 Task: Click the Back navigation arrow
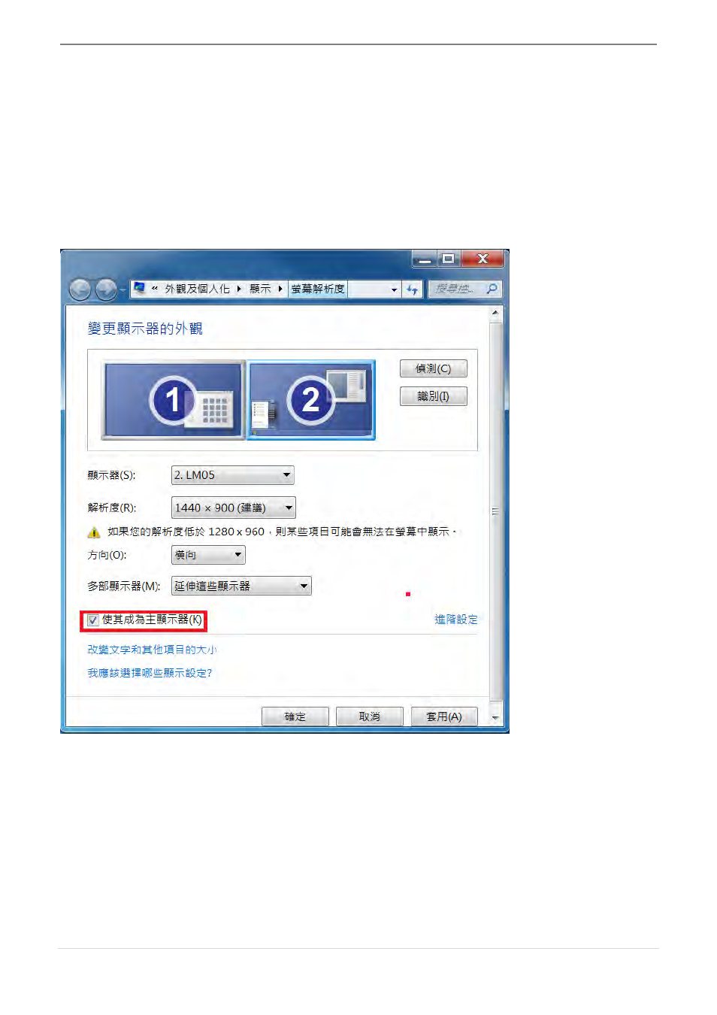click(80, 289)
